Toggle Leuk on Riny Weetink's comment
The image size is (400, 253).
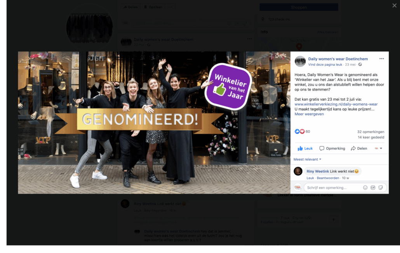click(310, 178)
